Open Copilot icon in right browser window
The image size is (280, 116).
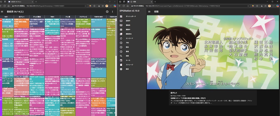[x=278, y=6]
